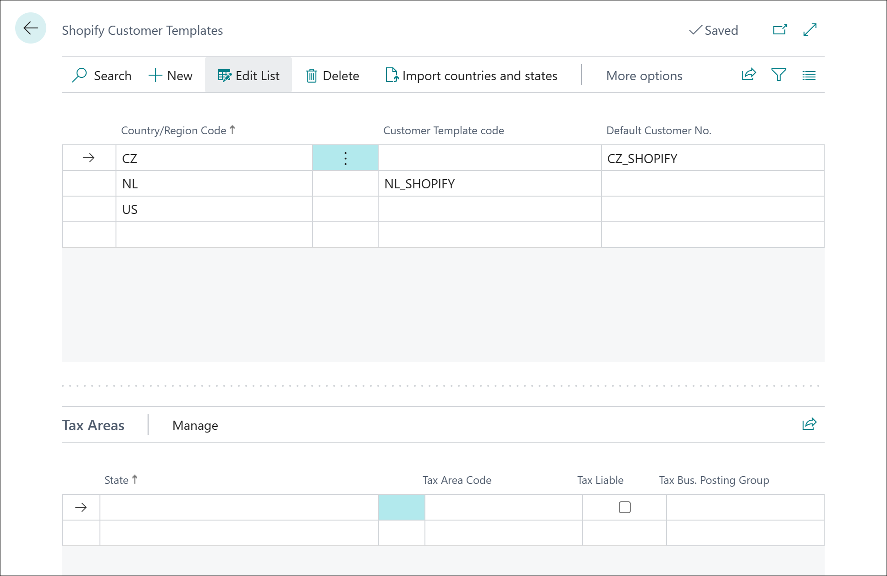The height and width of the screenshot is (576, 887).
Task: Sort by State column header
Action: coord(121,480)
